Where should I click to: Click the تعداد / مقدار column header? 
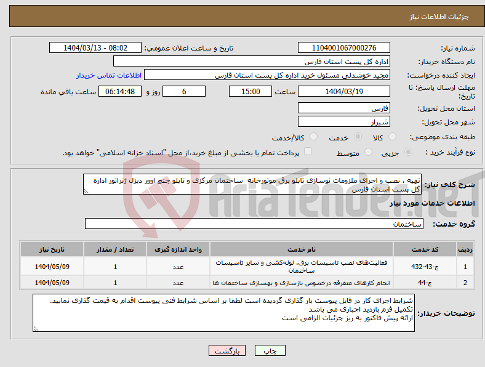pyautogui.click(x=114, y=249)
